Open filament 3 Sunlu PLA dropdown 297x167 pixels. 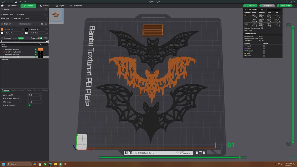[13, 33]
